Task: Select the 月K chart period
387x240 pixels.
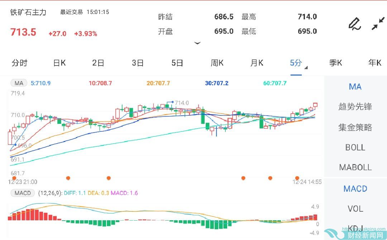Action: point(256,63)
